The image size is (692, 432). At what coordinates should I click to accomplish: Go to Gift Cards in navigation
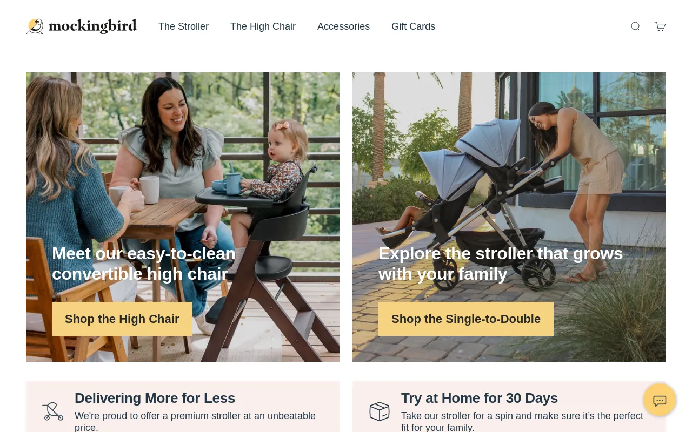coord(413,26)
